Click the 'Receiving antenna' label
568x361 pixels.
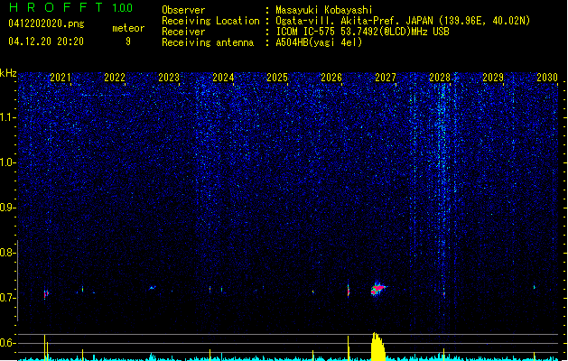pyautogui.click(x=208, y=42)
